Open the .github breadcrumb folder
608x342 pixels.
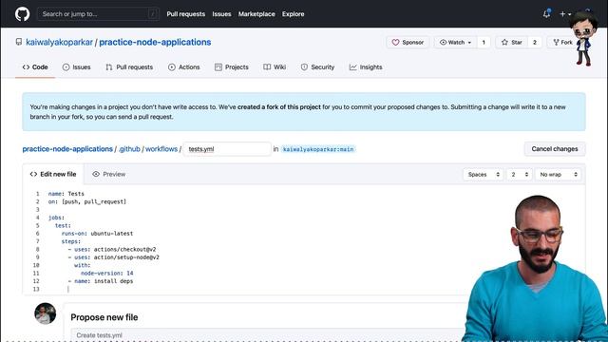pos(129,149)
